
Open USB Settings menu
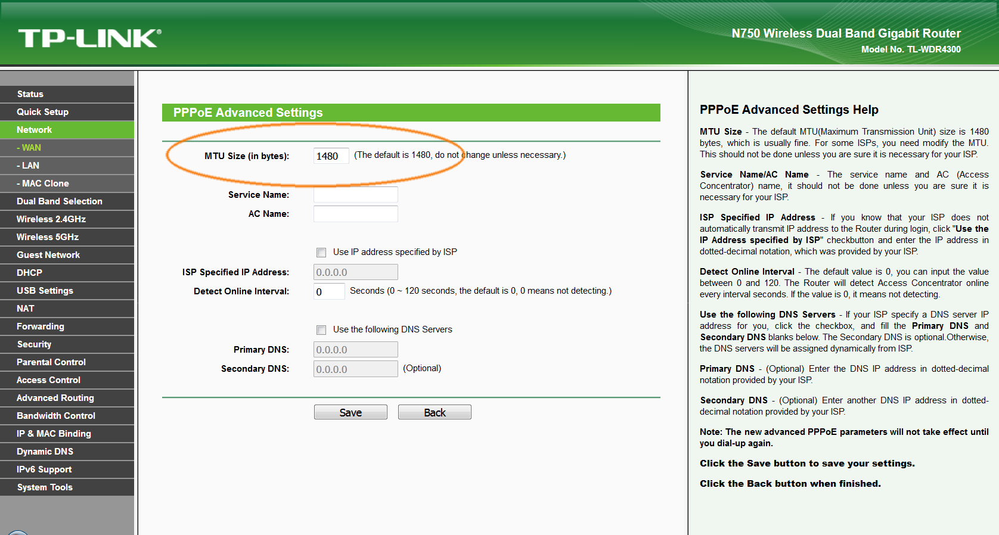67,291
